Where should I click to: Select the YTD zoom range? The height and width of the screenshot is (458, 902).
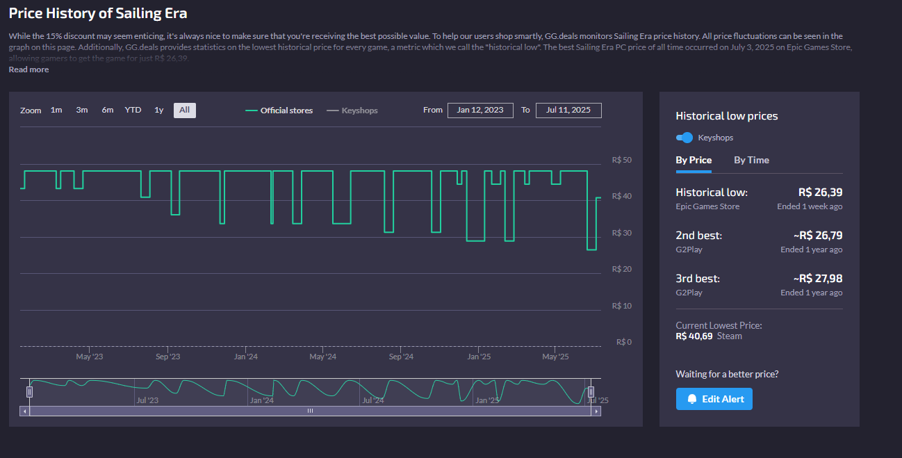click(x=133, y=110)
